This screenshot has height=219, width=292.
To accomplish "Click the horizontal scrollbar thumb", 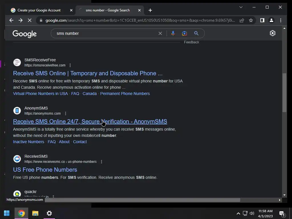I will 143,200.
